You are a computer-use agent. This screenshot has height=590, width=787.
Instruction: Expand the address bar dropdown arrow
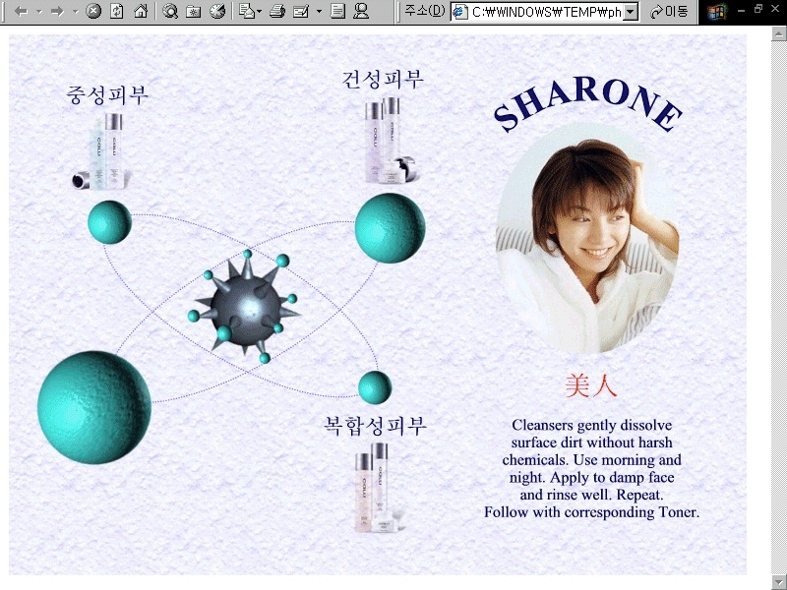pyautogui.click(x=631, y=12)
